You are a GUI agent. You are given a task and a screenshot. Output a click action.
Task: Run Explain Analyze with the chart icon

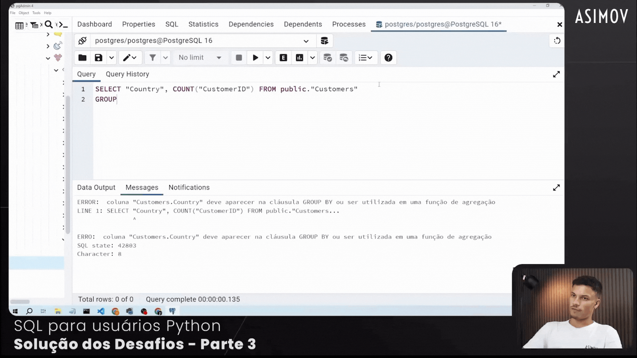coord(300,58)
